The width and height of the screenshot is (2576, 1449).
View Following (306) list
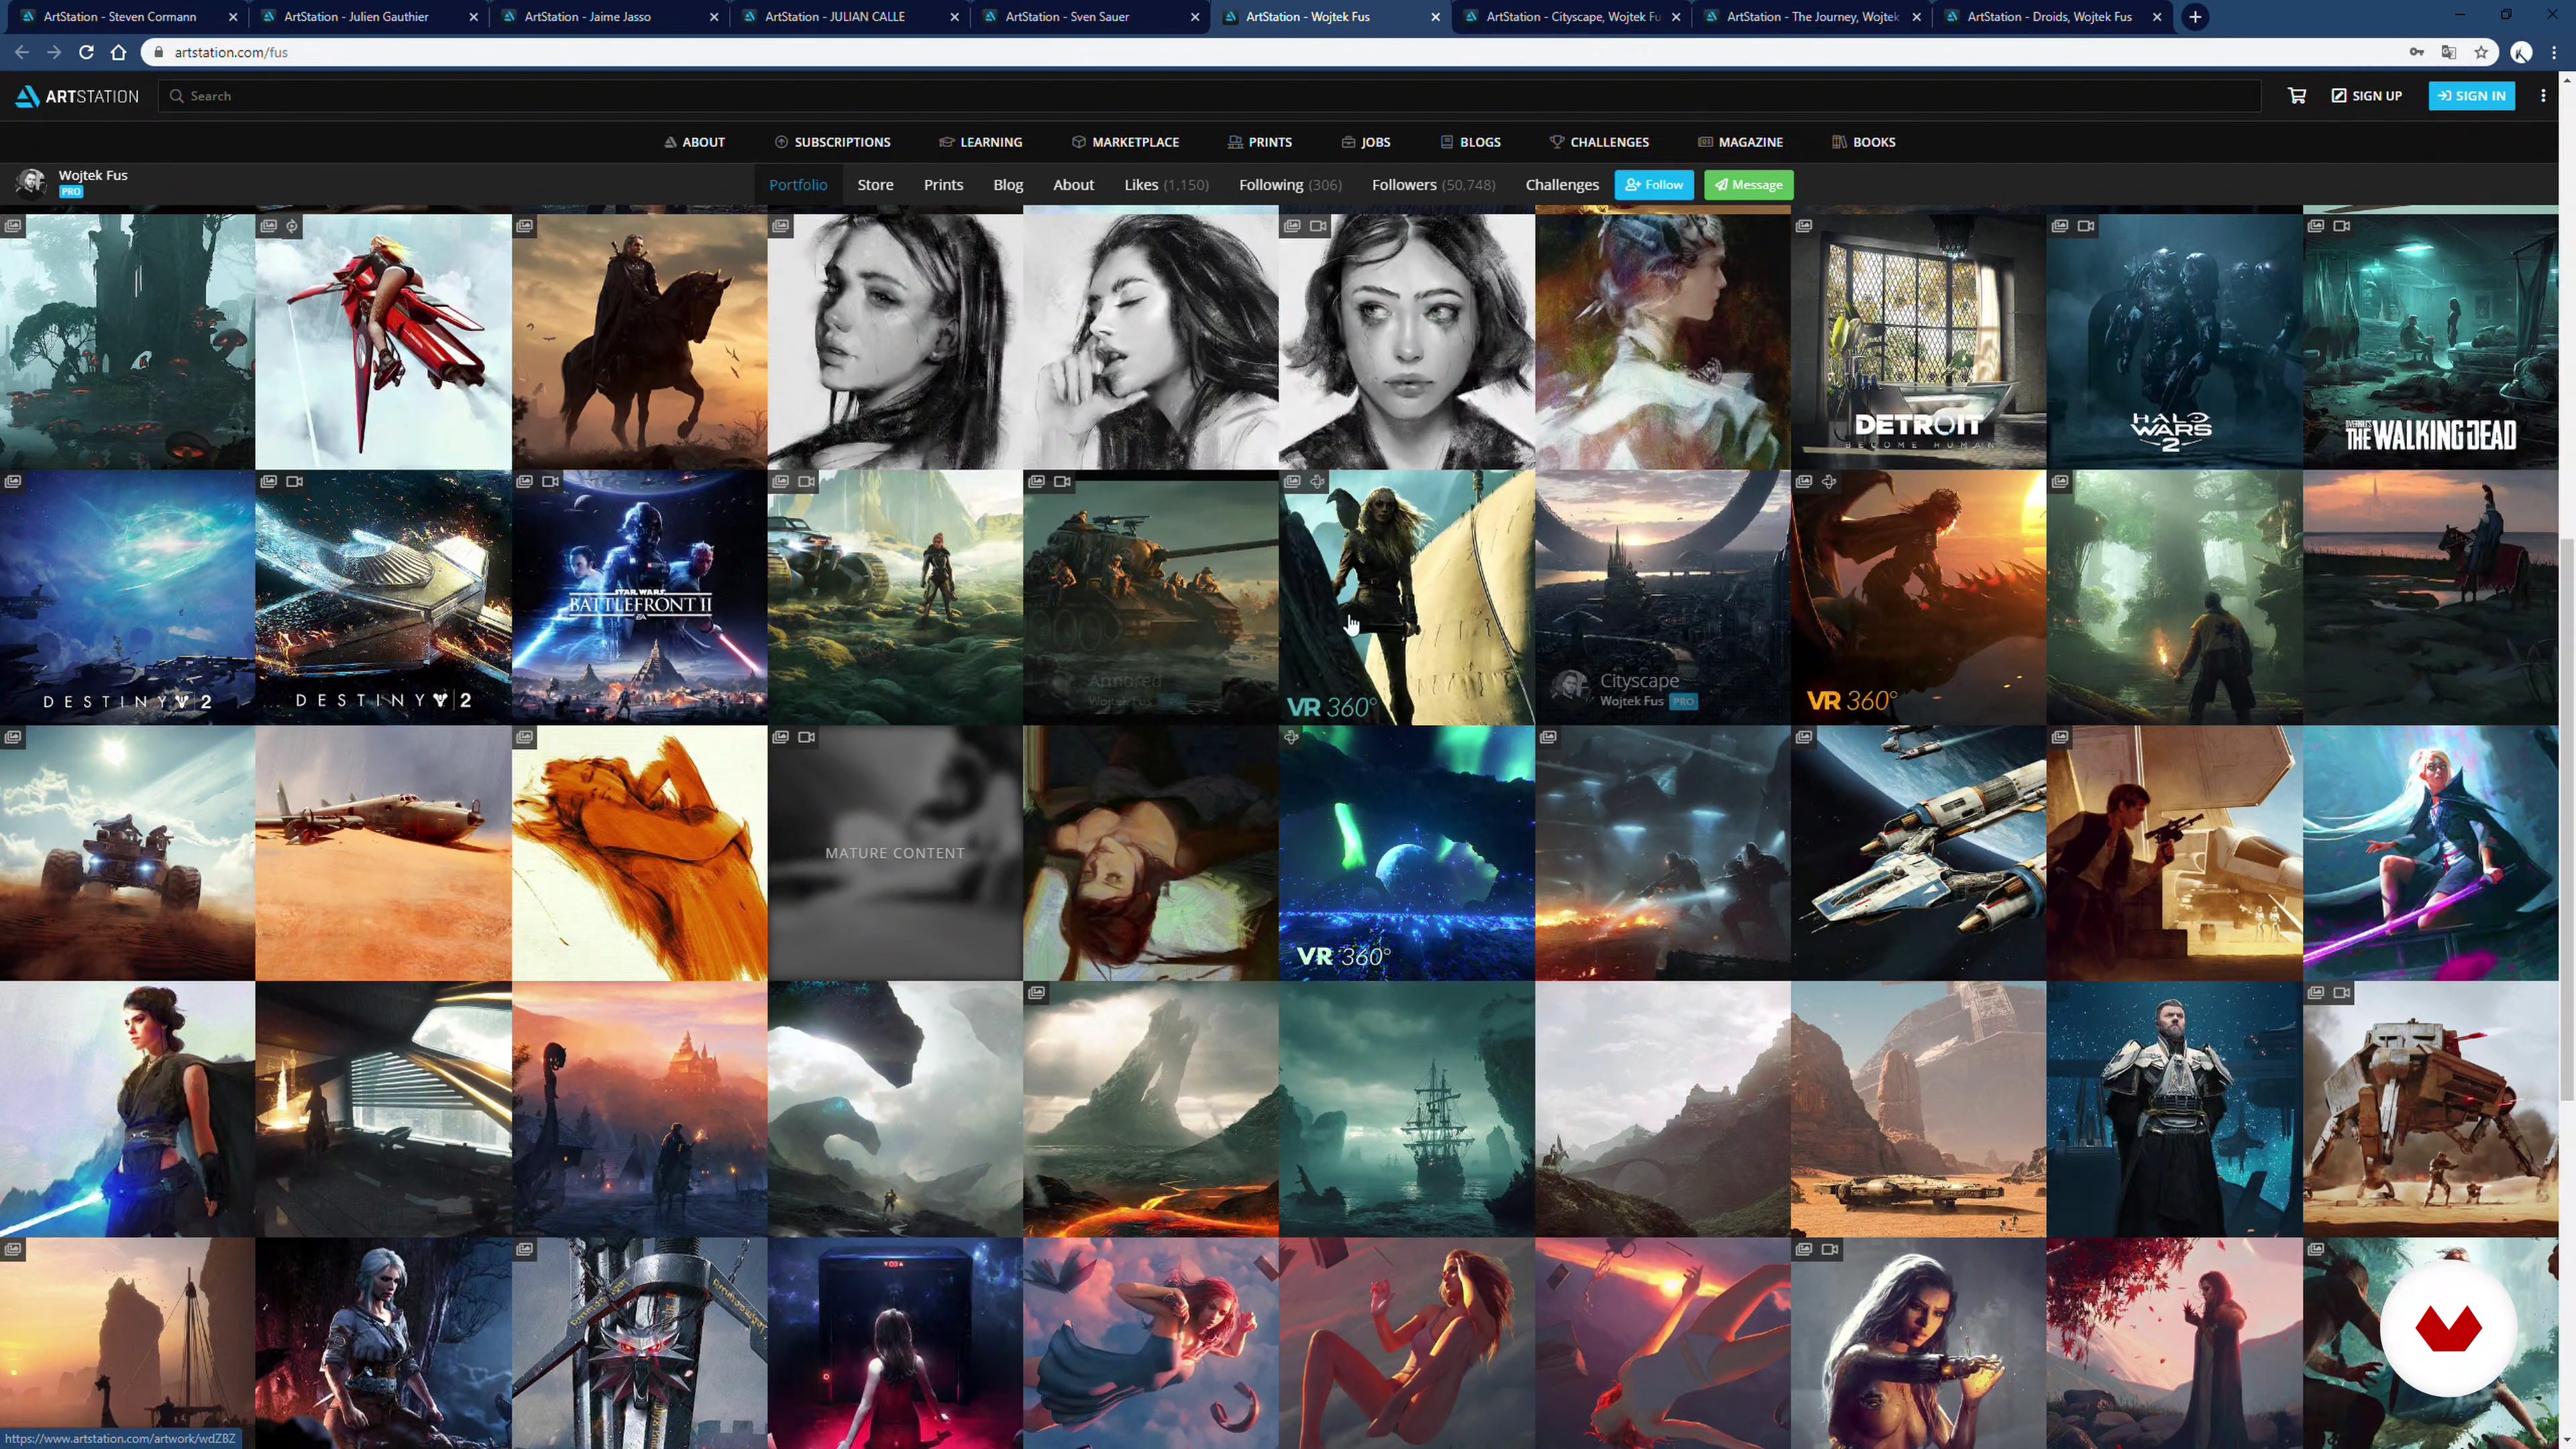[1290, 185]
